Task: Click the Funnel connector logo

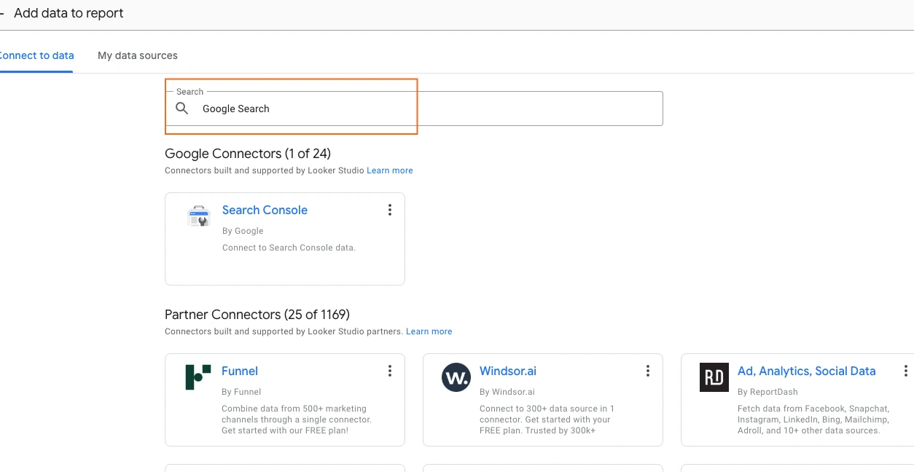Action: [x=198, y=377]
